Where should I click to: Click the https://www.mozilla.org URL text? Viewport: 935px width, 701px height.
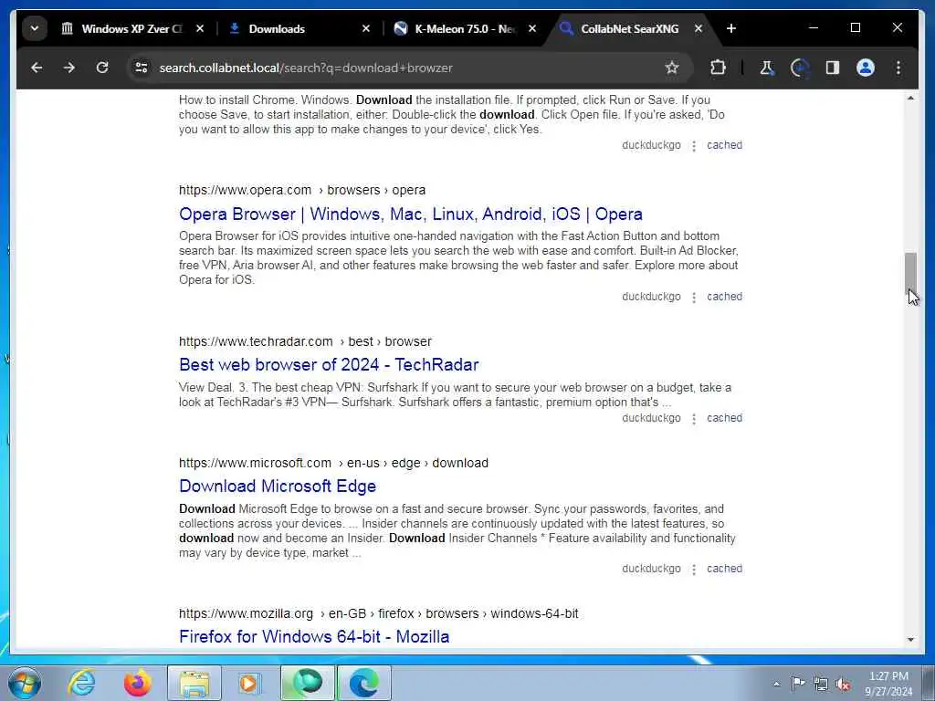[246, 614]
